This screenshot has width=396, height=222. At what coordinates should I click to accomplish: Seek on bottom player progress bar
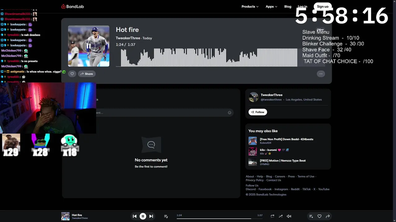click(220, 219)
